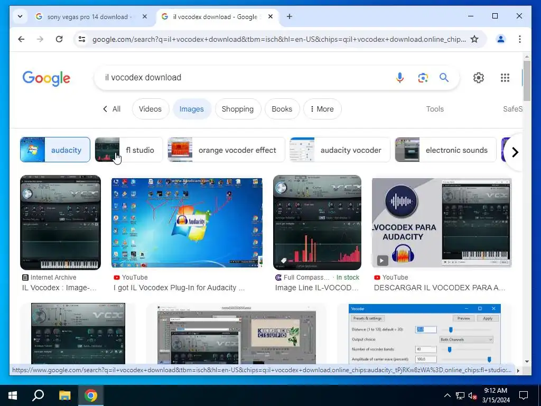Open the Image Line IL-VOCOD... result link
Image resolution: width=541 pixels, height=406 pixels.
[x=317, y=288]
